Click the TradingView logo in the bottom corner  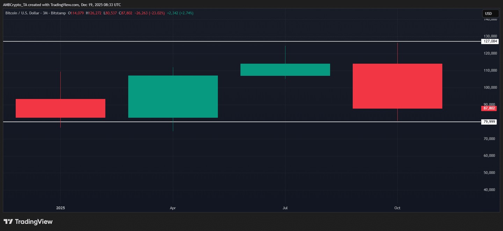28,222
